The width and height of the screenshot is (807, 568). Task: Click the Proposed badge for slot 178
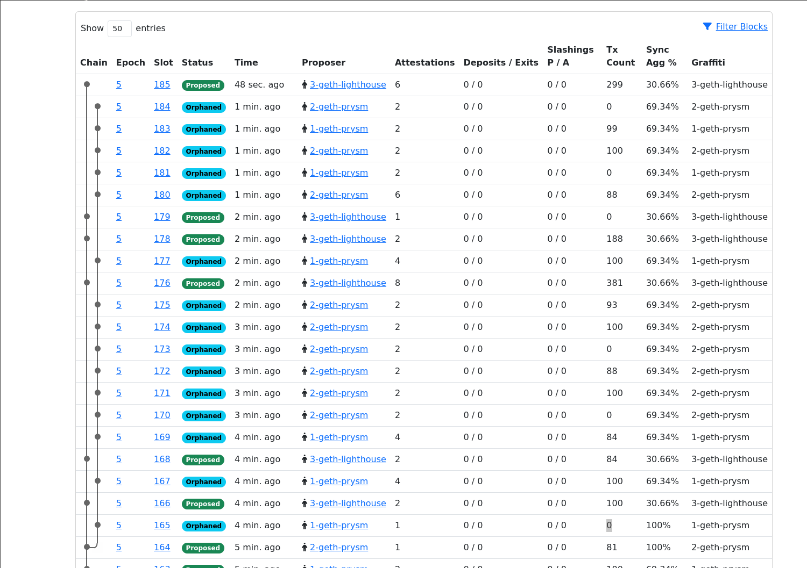point(203,239)
